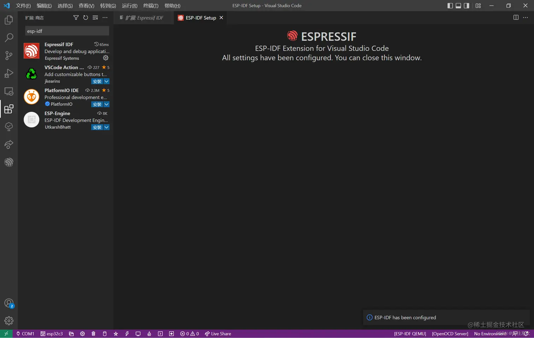534x338 pixels.
Task: Open the Explorer view in activity bar
Action: click(9, 20)
